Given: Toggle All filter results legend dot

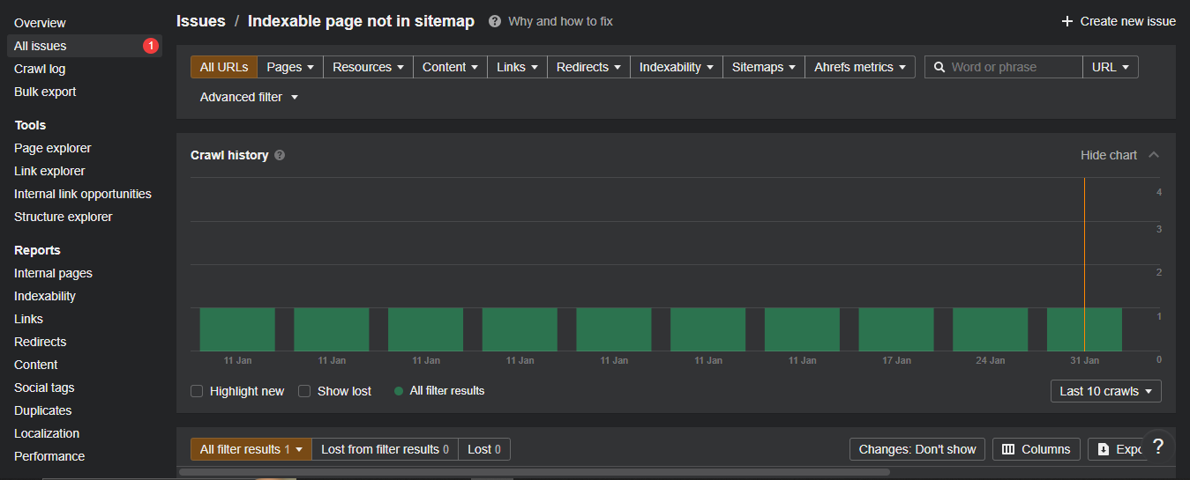Looking at the screenshot, I should [399, 391].
